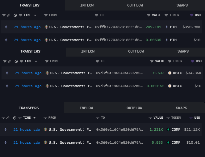Click the 209.181 value in the ETH panel
Image resolution: width=205 pixels, height=157 pixels.
(x=153, y=27)
